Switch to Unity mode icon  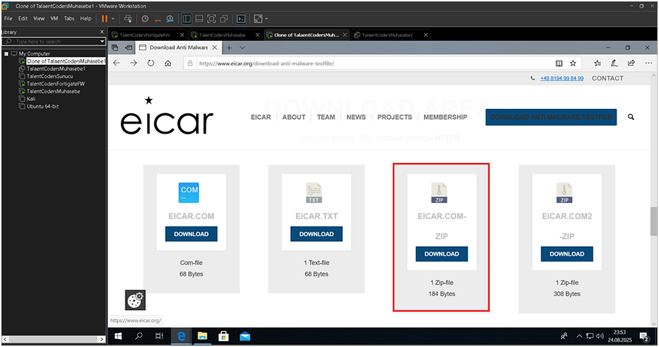(224, 18)
